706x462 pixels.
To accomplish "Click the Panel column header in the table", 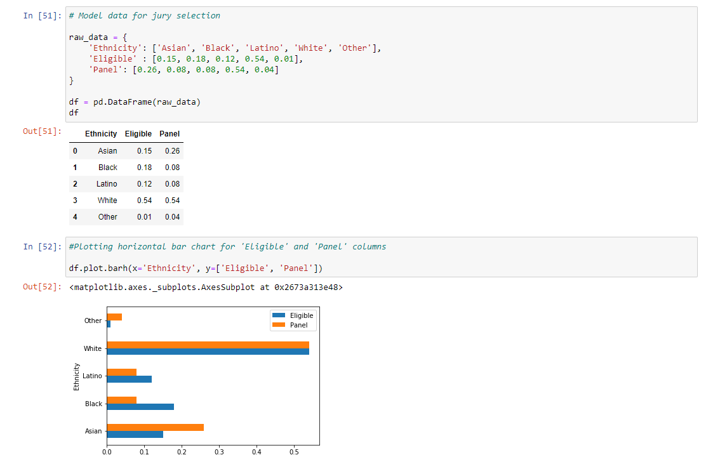I will tap(169, 134).
